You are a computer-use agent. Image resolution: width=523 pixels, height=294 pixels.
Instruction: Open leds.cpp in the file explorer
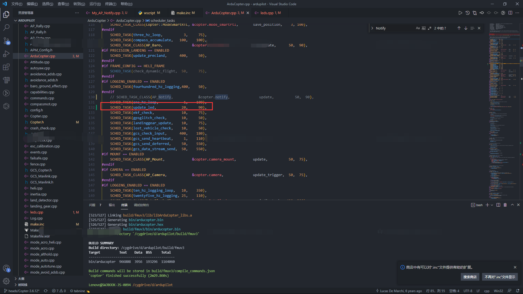[37, 212]
